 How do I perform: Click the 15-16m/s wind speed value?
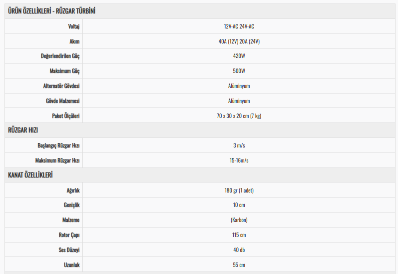[239, 160]
